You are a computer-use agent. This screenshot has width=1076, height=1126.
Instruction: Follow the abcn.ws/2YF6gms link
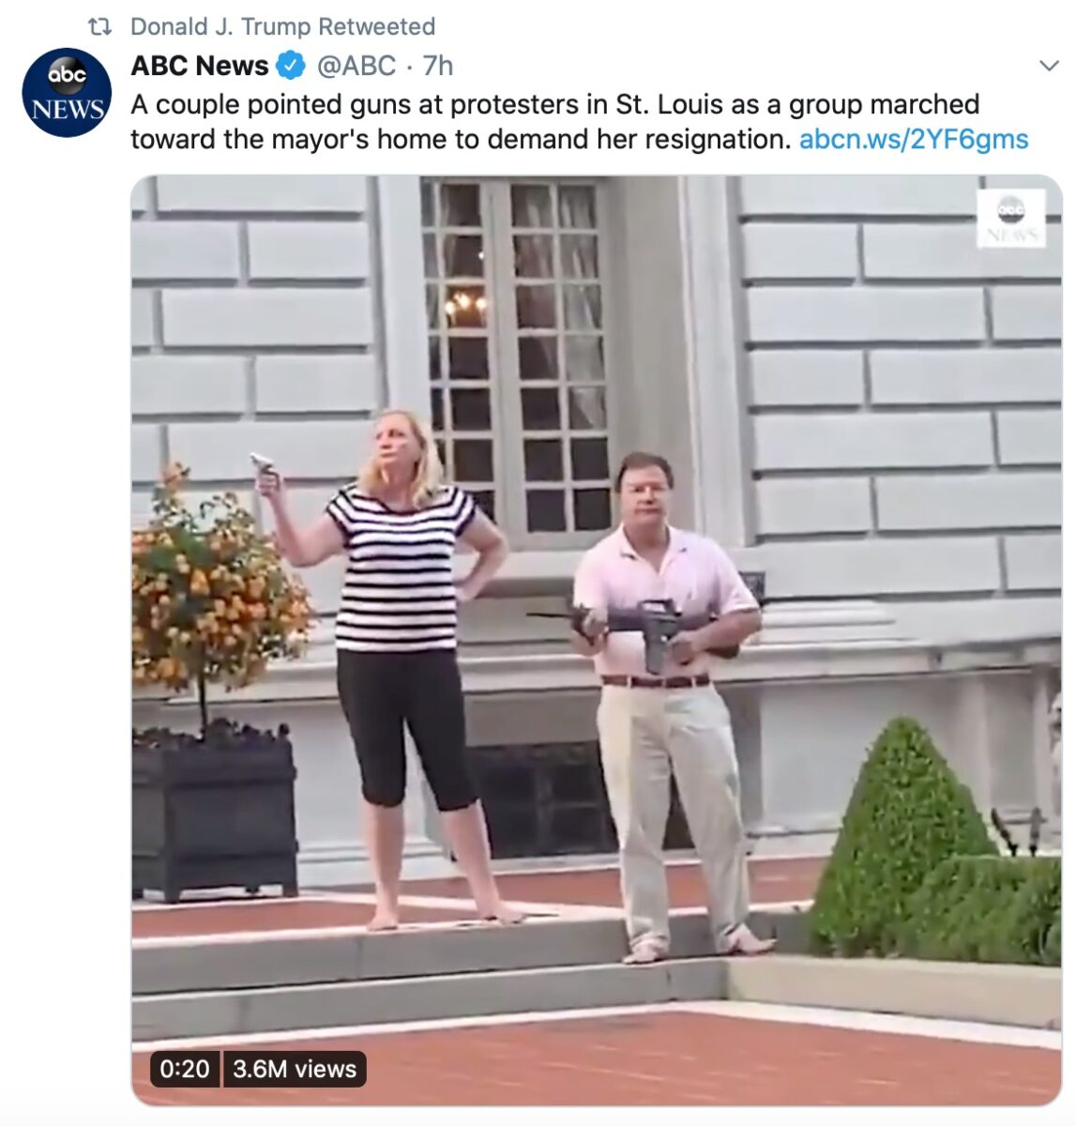click(914, 140)
